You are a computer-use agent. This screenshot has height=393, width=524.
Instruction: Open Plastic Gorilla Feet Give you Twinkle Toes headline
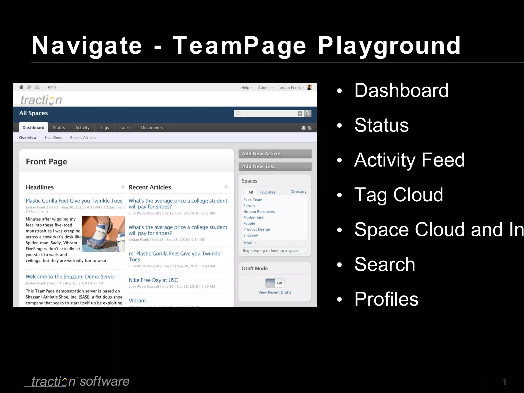74,201
